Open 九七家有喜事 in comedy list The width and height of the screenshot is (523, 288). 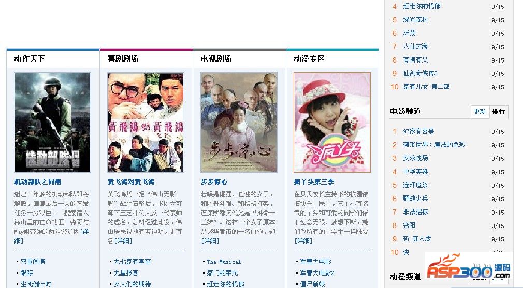click(x=132, y=261)
